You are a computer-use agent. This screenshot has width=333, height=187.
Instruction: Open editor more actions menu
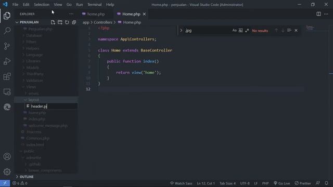(326, 14)
